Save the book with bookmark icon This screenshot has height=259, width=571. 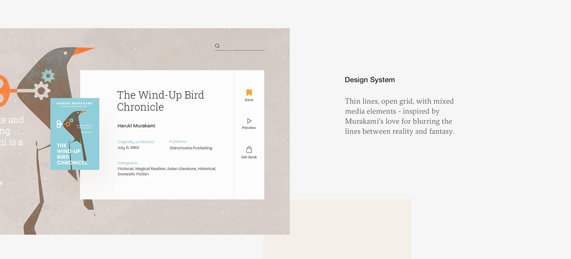point(249,93)
